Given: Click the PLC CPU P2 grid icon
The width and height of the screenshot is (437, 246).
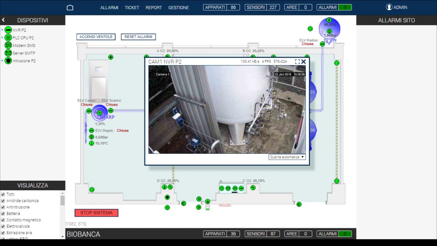Looking at the screenshot, I should coord(8,38).
